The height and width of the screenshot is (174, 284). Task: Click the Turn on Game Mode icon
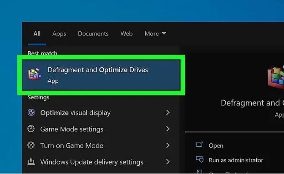pos(31,145)
